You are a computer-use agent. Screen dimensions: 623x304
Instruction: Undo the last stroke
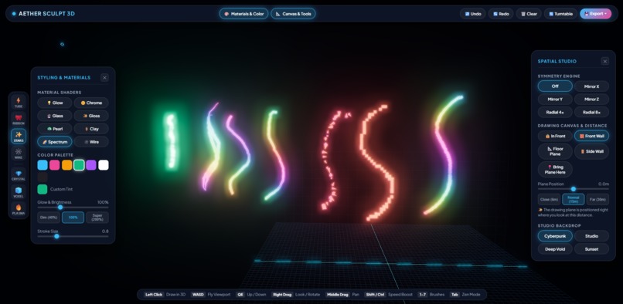pyautogui.click(x=473, y=13)
